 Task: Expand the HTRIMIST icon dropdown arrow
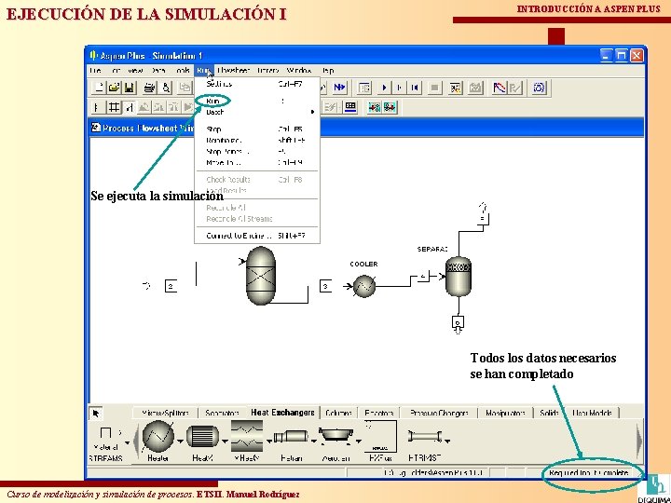click(x=447, y=441)
